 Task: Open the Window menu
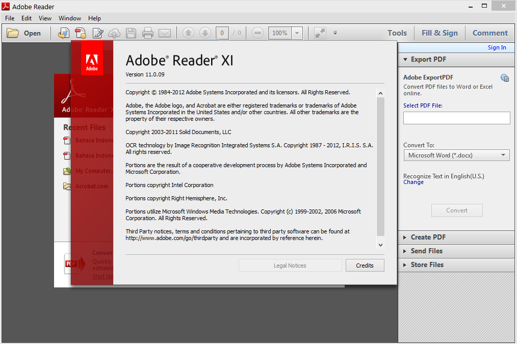[x=69, y=18]
